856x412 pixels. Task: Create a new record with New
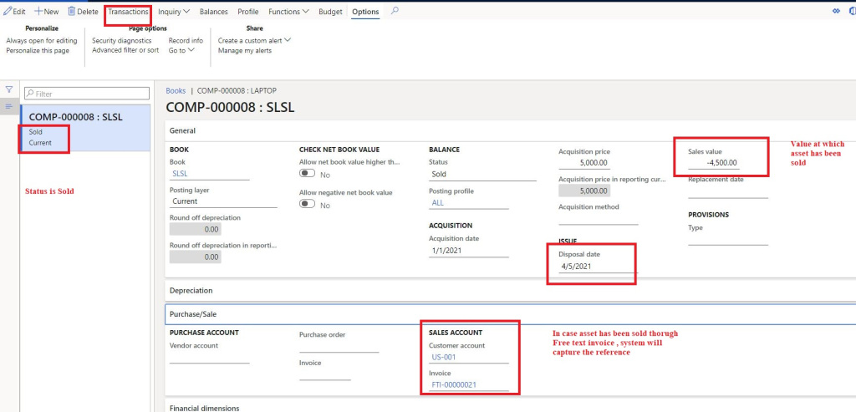coord(46,12)
